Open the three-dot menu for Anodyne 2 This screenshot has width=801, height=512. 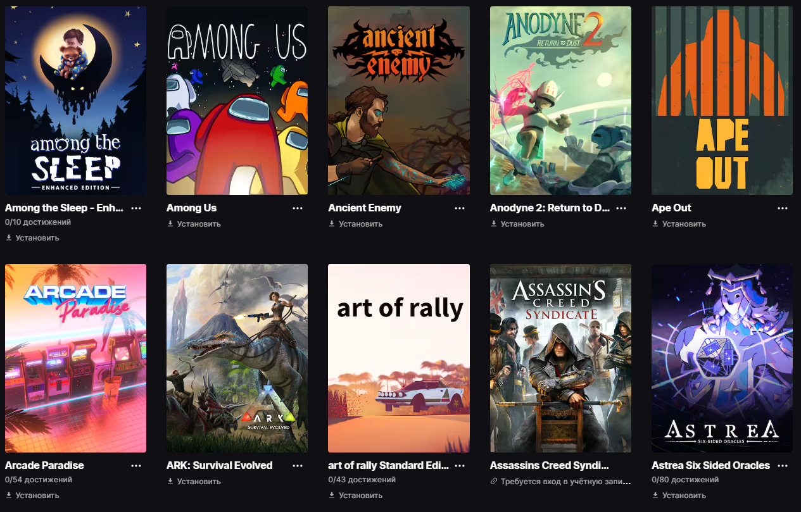(621, 208)
